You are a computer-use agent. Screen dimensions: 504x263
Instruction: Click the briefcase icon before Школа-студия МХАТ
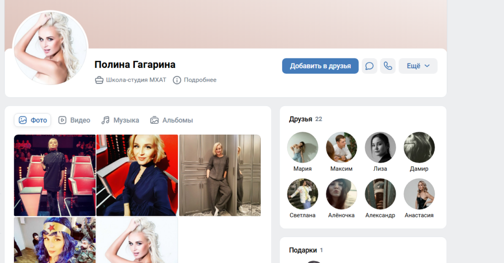coord(99,80)
